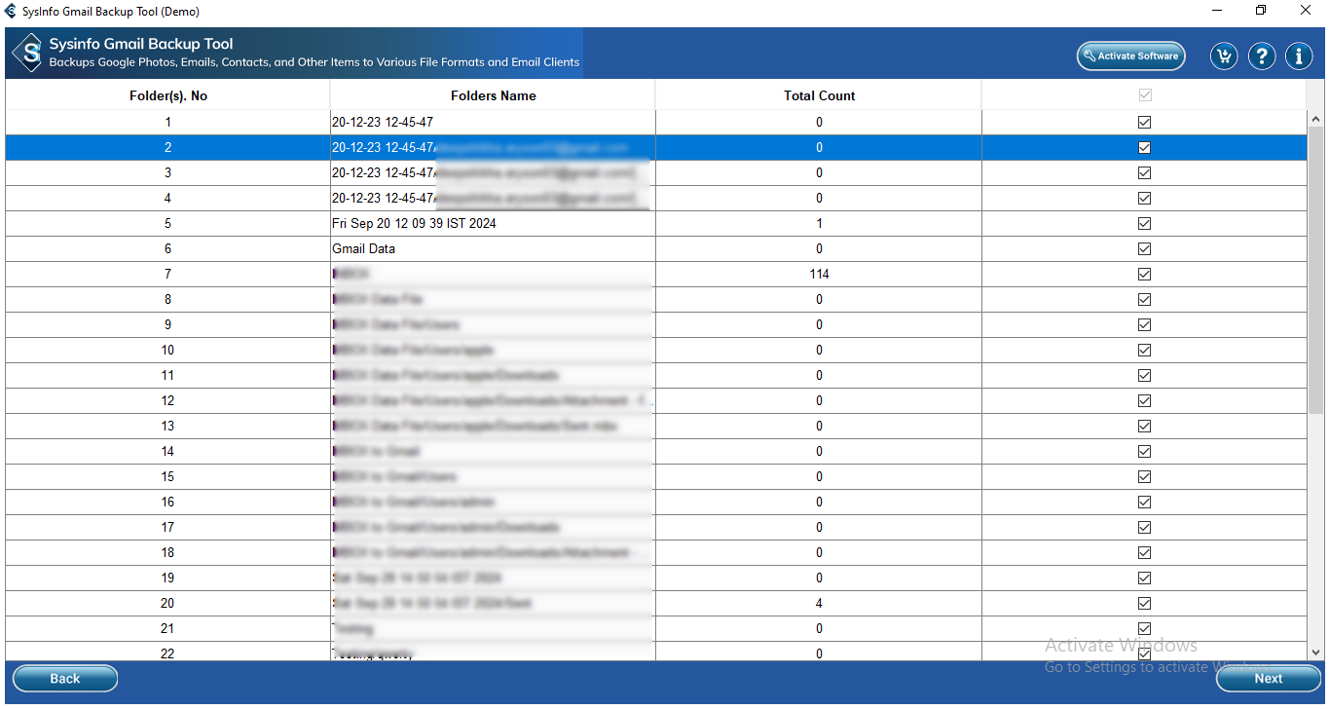Select folder number cell 19
This screenshot has height=709, width=1330.
pyautogui.click(x=167, y=578)
